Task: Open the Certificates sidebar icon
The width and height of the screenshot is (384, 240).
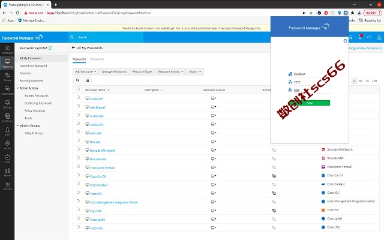Action: click(7, 118)
